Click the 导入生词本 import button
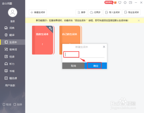Image resolution: width=144 pixels, height=113 pixels. pos(112,12)
